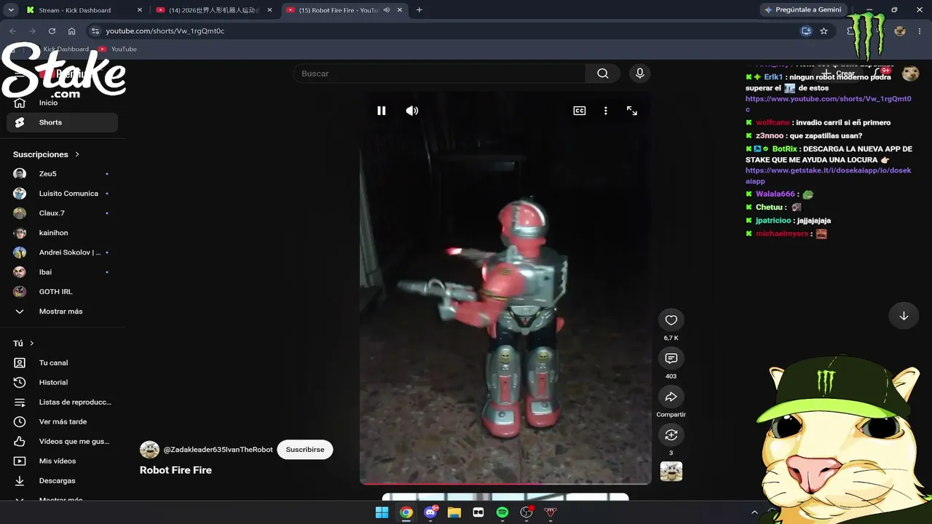Open the channel avatar beside Suscribirse
Viewport: 932px width, 524px height.
pos(149,450)
